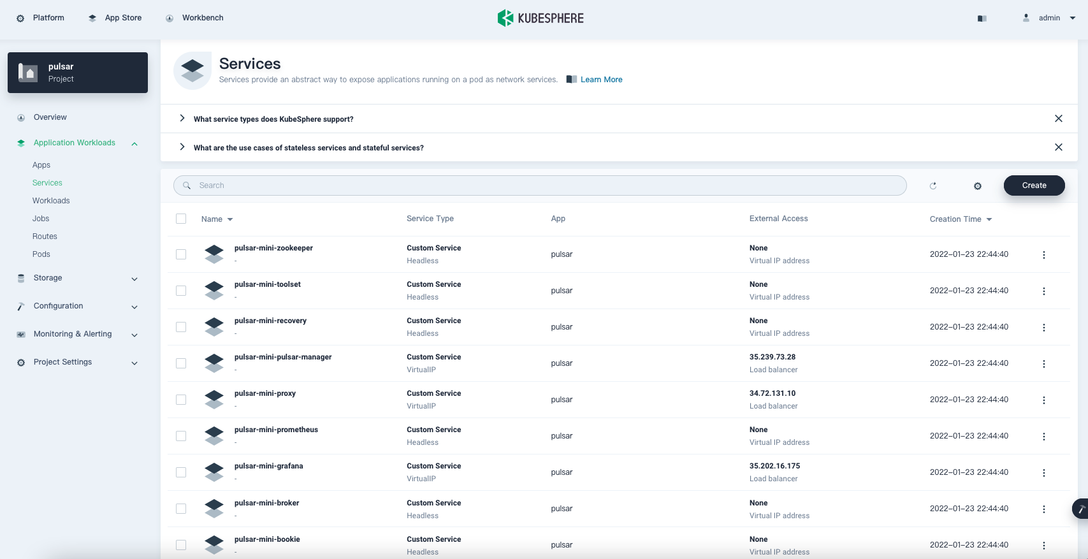This screenshot has height=559, width=1088.
Task: Sort services by Name column
Action: tap(217, 219)
